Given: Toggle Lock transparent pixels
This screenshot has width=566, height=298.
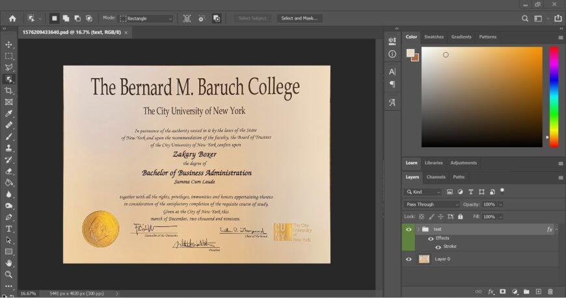Looking at the screenshot, I should [x=422, y=217].
